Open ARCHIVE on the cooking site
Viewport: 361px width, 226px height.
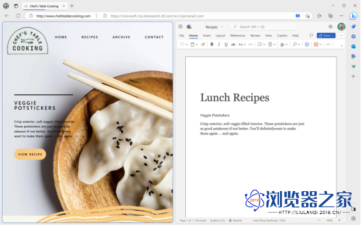point(121,37)
